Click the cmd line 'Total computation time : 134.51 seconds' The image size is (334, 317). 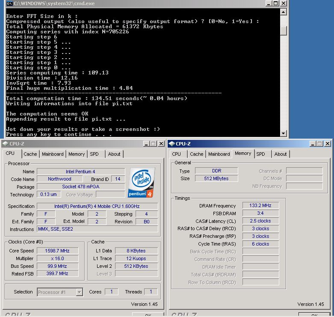[73, 98]
